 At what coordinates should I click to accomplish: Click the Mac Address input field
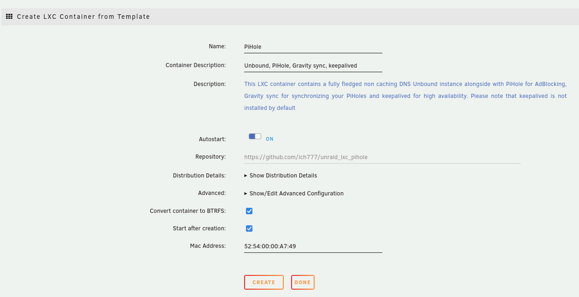313,247
